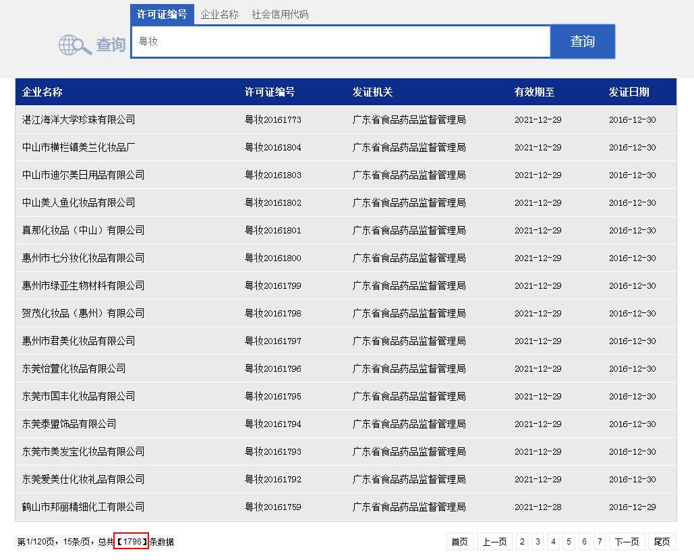
Task: Click expiry date 2021-12-28 in last row
Action: [x=538, y=507]
